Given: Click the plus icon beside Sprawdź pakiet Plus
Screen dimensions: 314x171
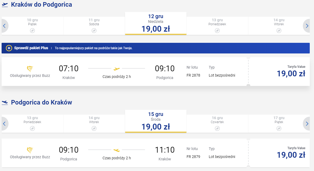Looking at the screenshot, I should [9, 48].
